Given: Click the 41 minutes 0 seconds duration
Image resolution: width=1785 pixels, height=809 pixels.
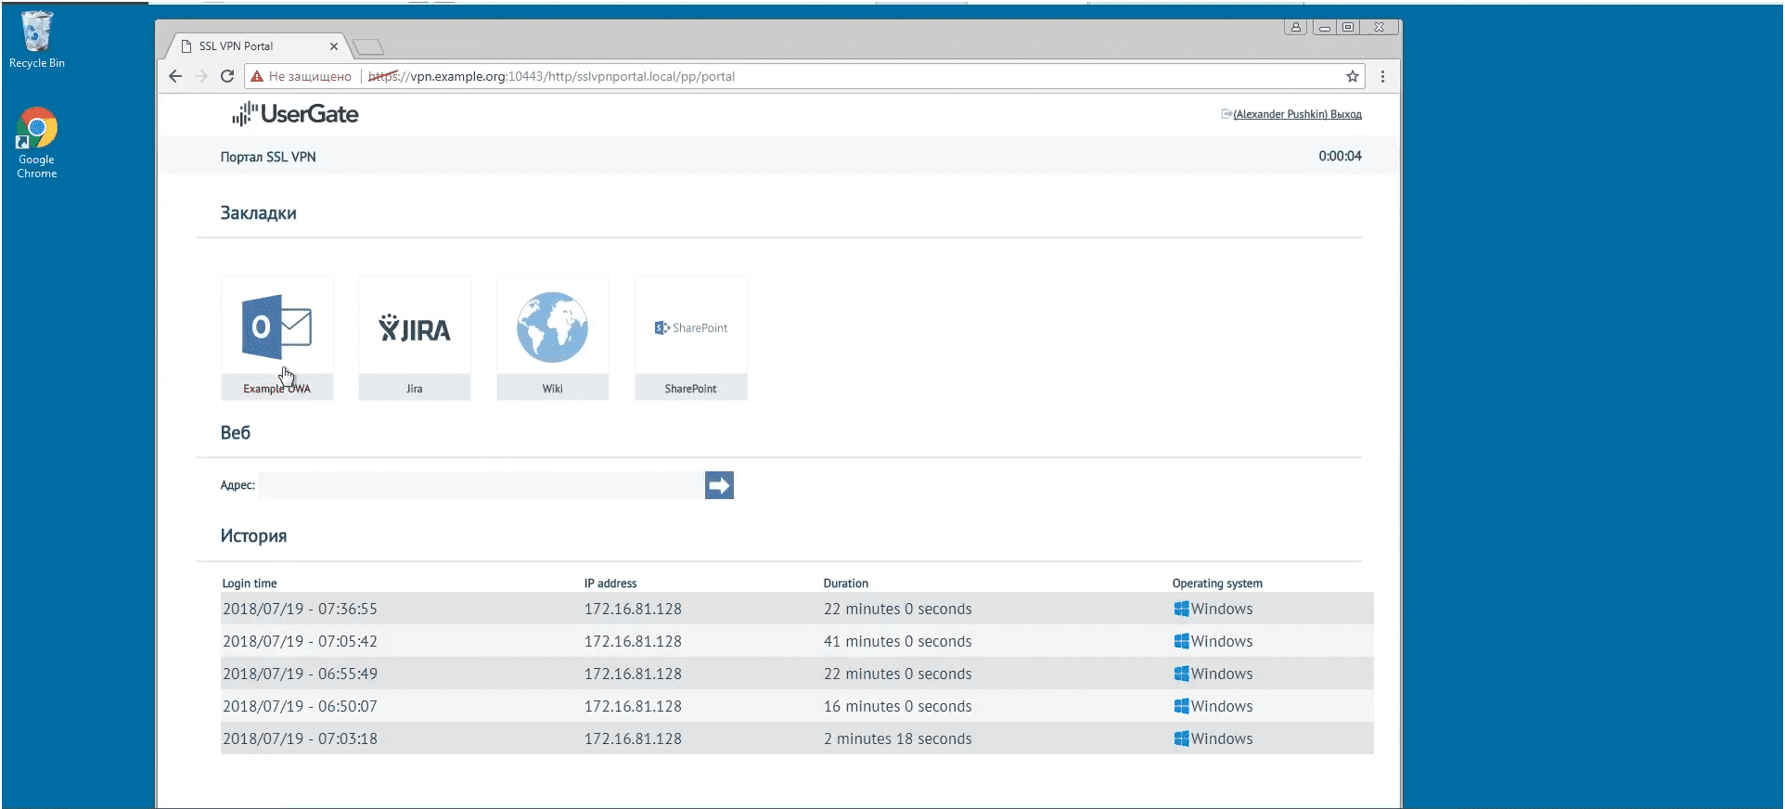Looking at the screenshot, I should [898, 641].
